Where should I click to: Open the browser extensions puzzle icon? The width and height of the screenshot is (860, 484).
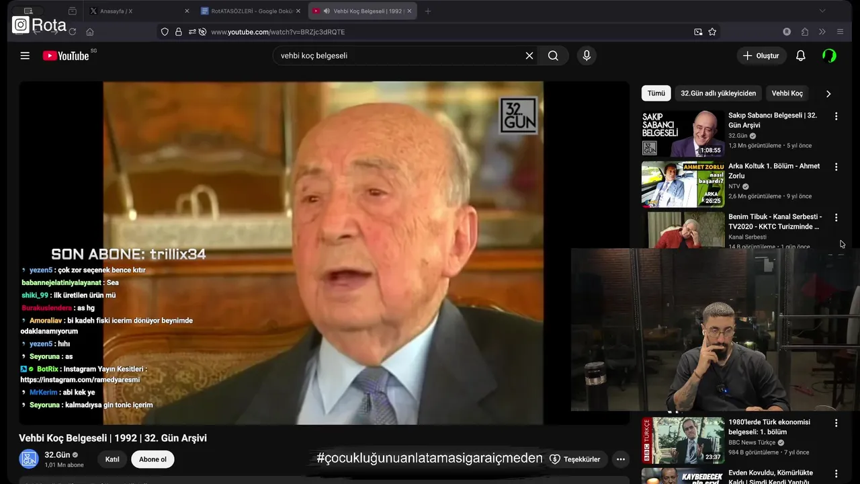coord(805,32)
